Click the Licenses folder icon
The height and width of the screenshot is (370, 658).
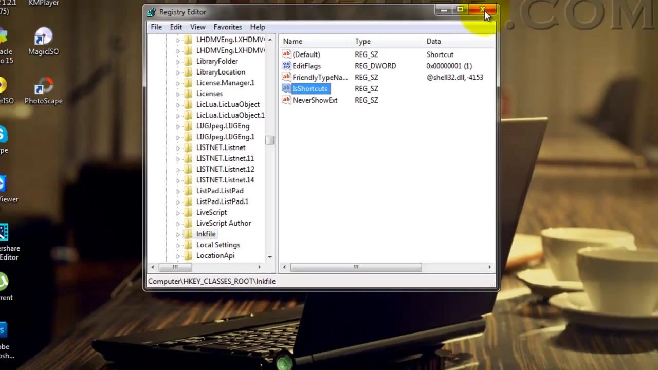(188, 94)
